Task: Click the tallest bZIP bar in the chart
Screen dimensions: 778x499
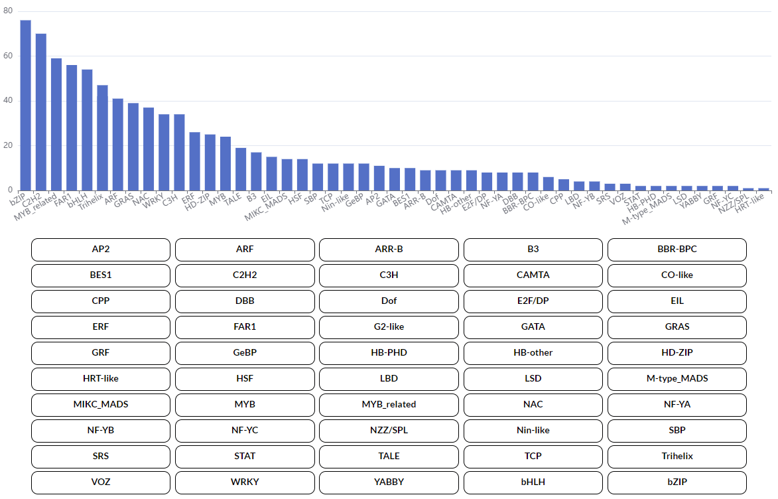Action: pyautogui.click(x=25, y=106)
